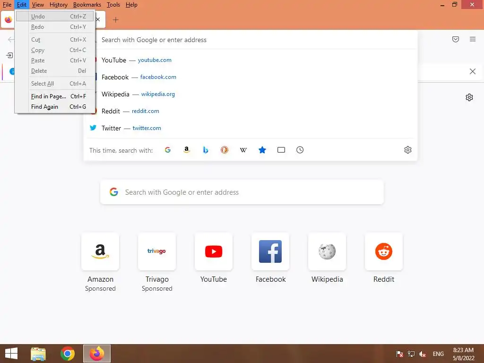Viewport: 484px width, 363px height.
Task: Open the History menu
Action: coord(58,5)
